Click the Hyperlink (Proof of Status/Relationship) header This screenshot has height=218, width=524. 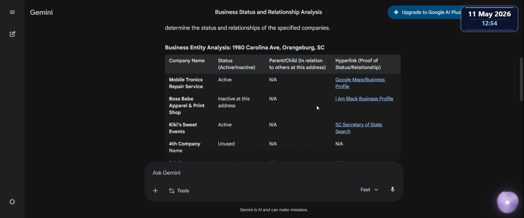tap(358, 64)
